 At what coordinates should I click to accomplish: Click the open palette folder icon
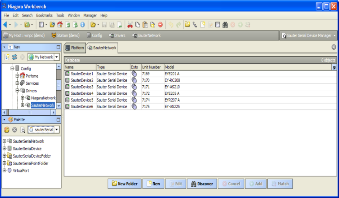7,130
